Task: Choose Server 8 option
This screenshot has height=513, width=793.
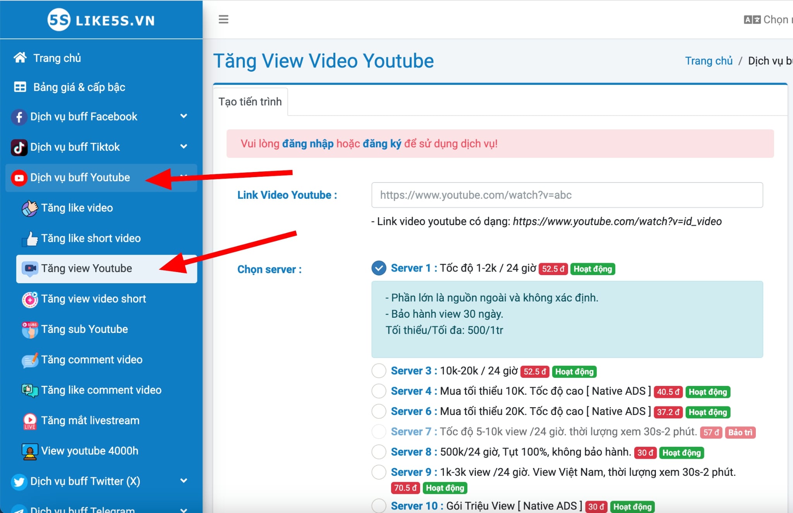Action: pyautogui.click(x=378, y=452)
